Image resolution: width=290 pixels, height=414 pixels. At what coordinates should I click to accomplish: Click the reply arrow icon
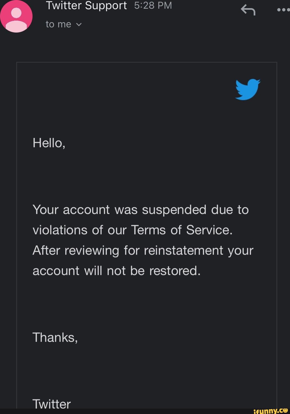(x=248, y=10)
